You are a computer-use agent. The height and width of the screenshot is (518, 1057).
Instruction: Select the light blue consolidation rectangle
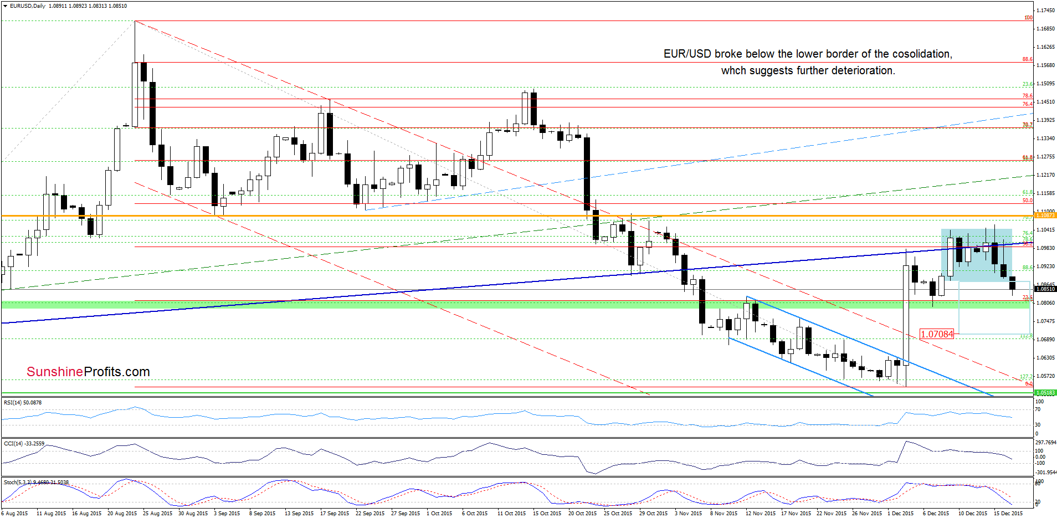tap(977, 255)
